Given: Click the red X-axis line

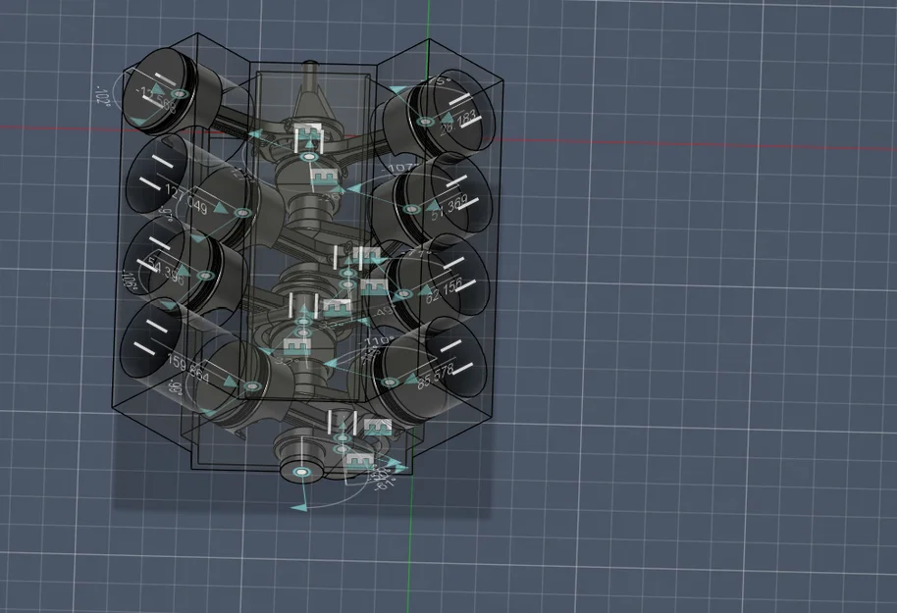Looking at the screenshot, I should [x=686, y=144].
